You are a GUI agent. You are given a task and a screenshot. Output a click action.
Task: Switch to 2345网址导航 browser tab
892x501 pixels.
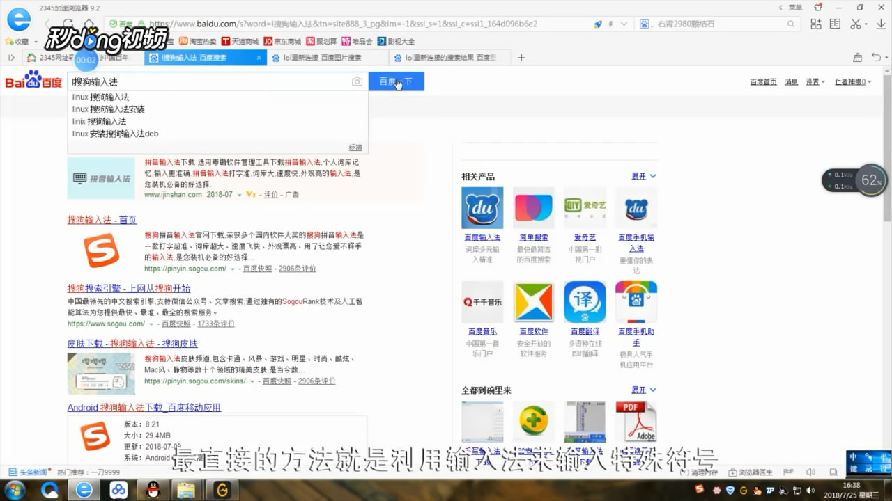click(x=83, y=58)
